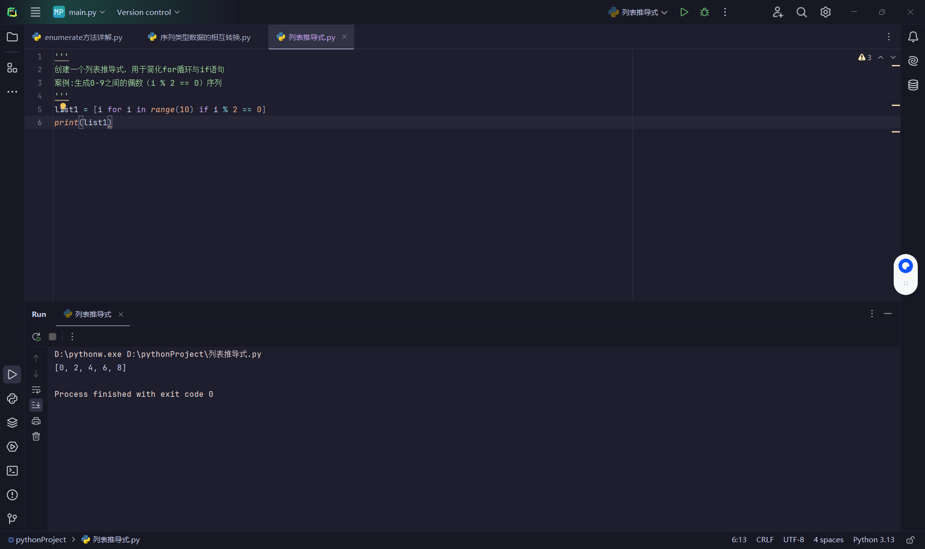Rerun the 列表推导式 script
This screenshot has width=925, height=549.
point(36,337)
